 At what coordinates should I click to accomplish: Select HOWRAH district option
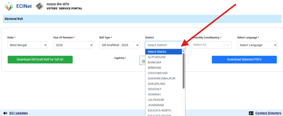pyautogui.click(x=154, y=94)
